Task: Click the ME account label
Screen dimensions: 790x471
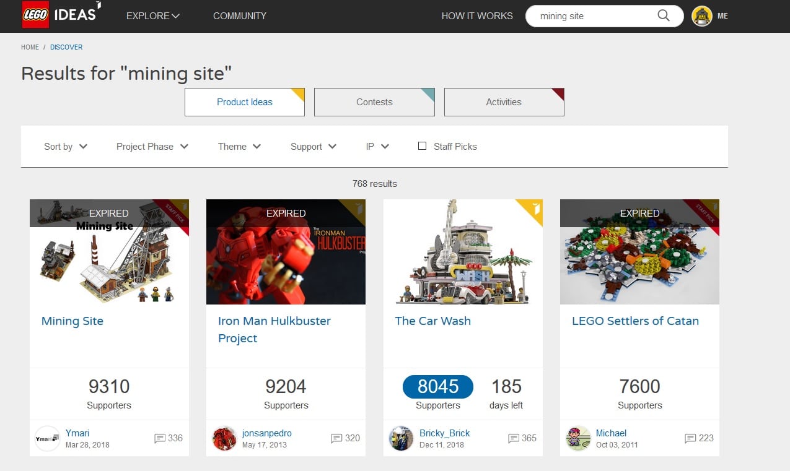Action: tap(722, 16)
